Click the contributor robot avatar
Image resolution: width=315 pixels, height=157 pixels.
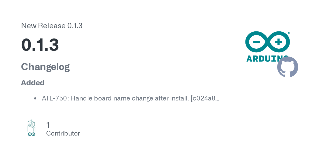[31, 128]
